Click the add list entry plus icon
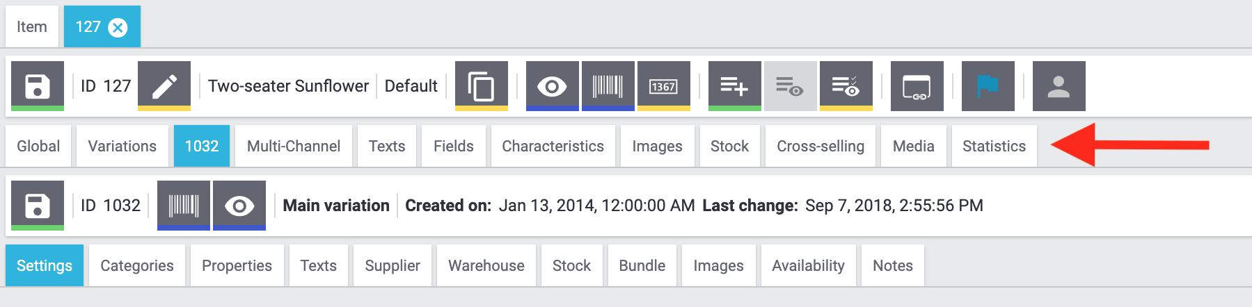 click(734, 86)
